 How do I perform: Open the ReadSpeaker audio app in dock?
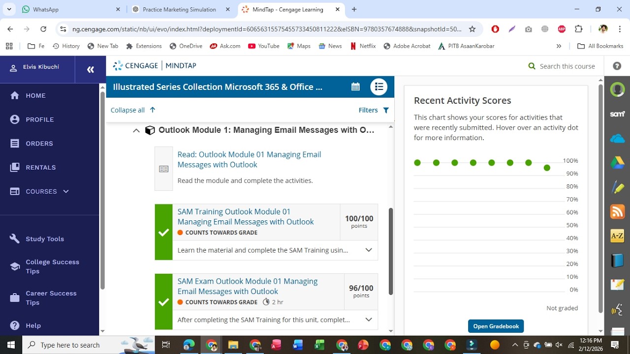pos(617,309)
